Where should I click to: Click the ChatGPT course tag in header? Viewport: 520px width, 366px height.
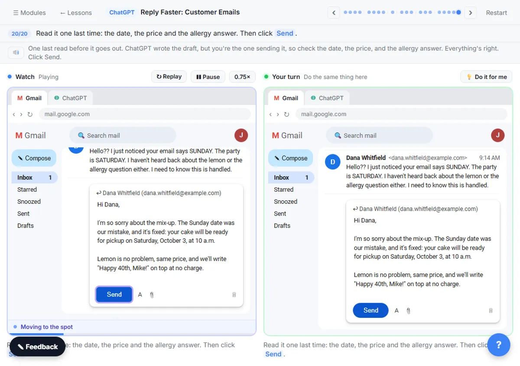122,13
